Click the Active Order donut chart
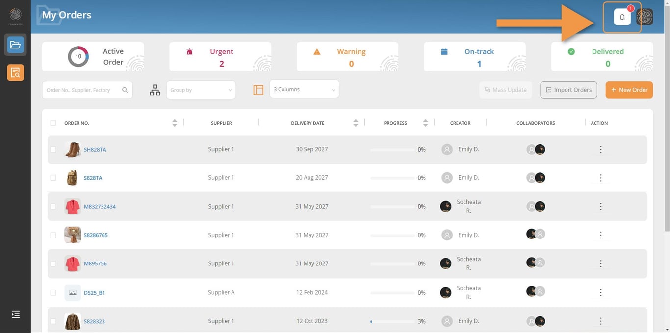 (78, 56)
